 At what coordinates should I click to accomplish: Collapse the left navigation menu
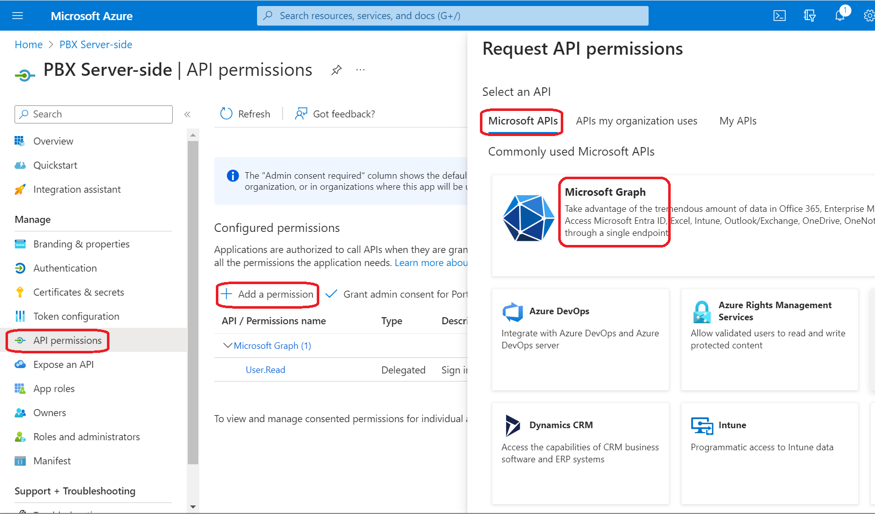pos(187,114)
